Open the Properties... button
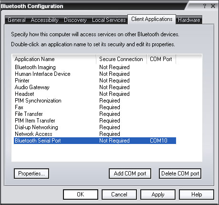This screenshot has width=219, height=205. coord(31,174)
